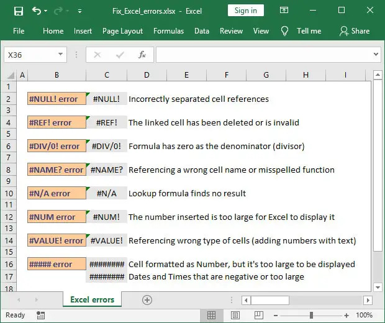Screen dimensions: 385x323
Task: Click the horizontal scrollbar thumb
Action: (270, 300)
